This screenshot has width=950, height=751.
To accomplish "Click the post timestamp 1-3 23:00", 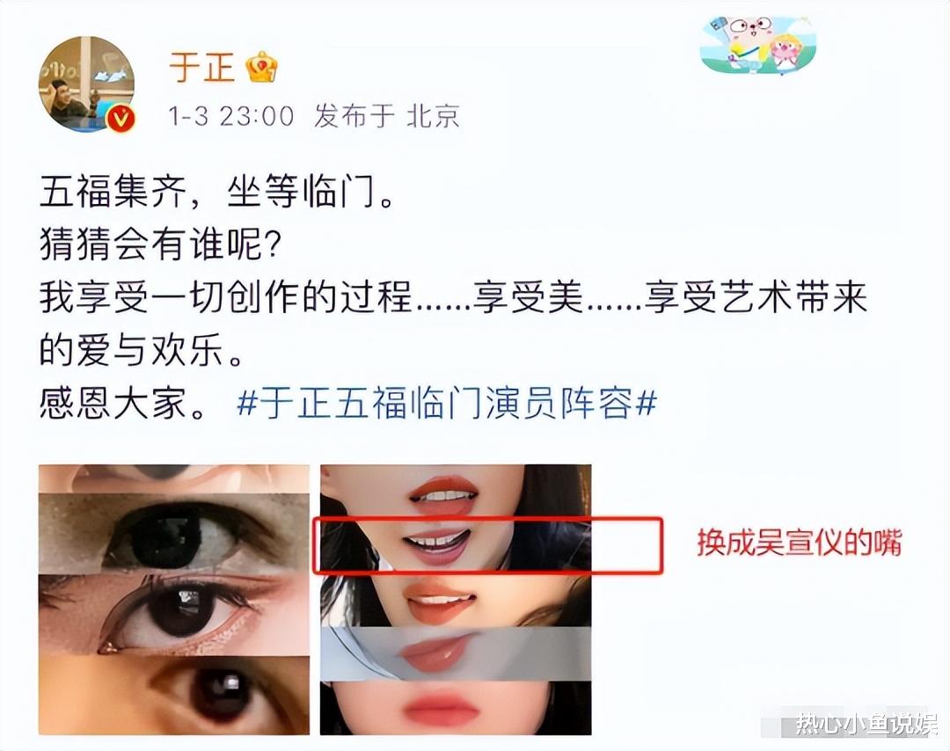I will (230, 116).
